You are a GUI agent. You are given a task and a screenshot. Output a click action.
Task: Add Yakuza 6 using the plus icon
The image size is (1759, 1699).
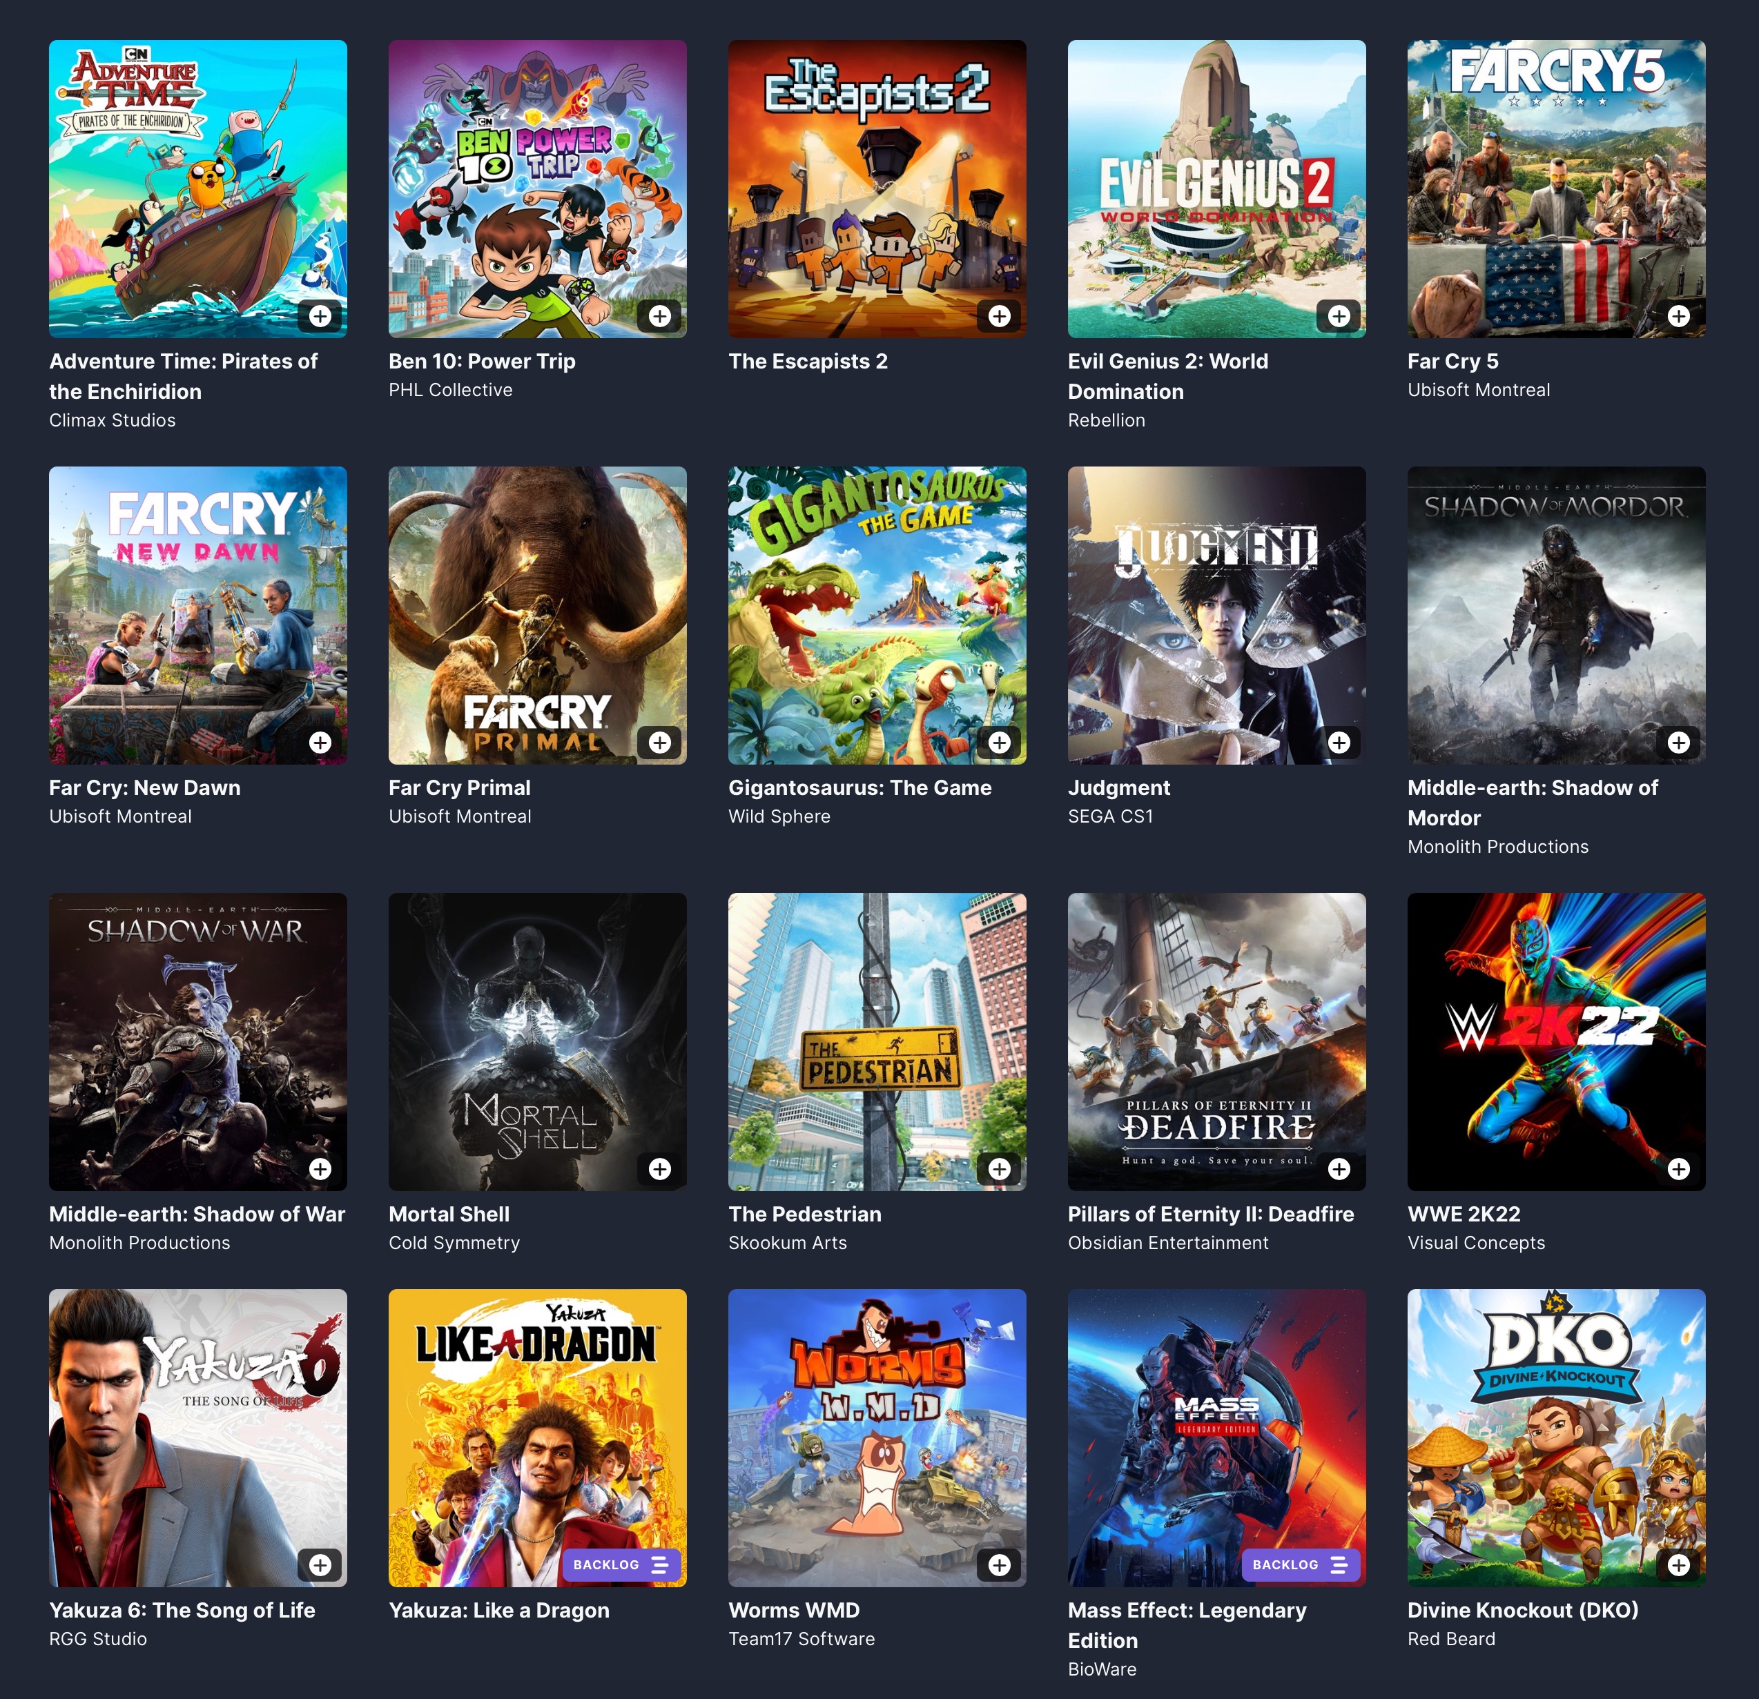[320, 1564]
